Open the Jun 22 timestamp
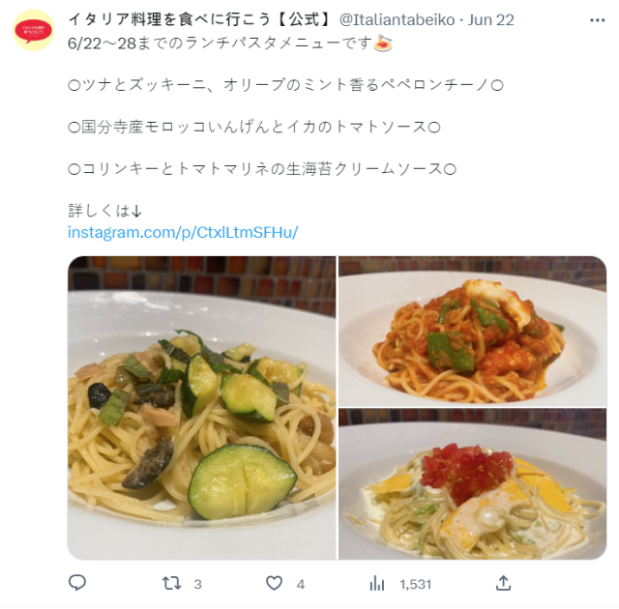Viewport: 619px width, 609px height. coord(490,19)
